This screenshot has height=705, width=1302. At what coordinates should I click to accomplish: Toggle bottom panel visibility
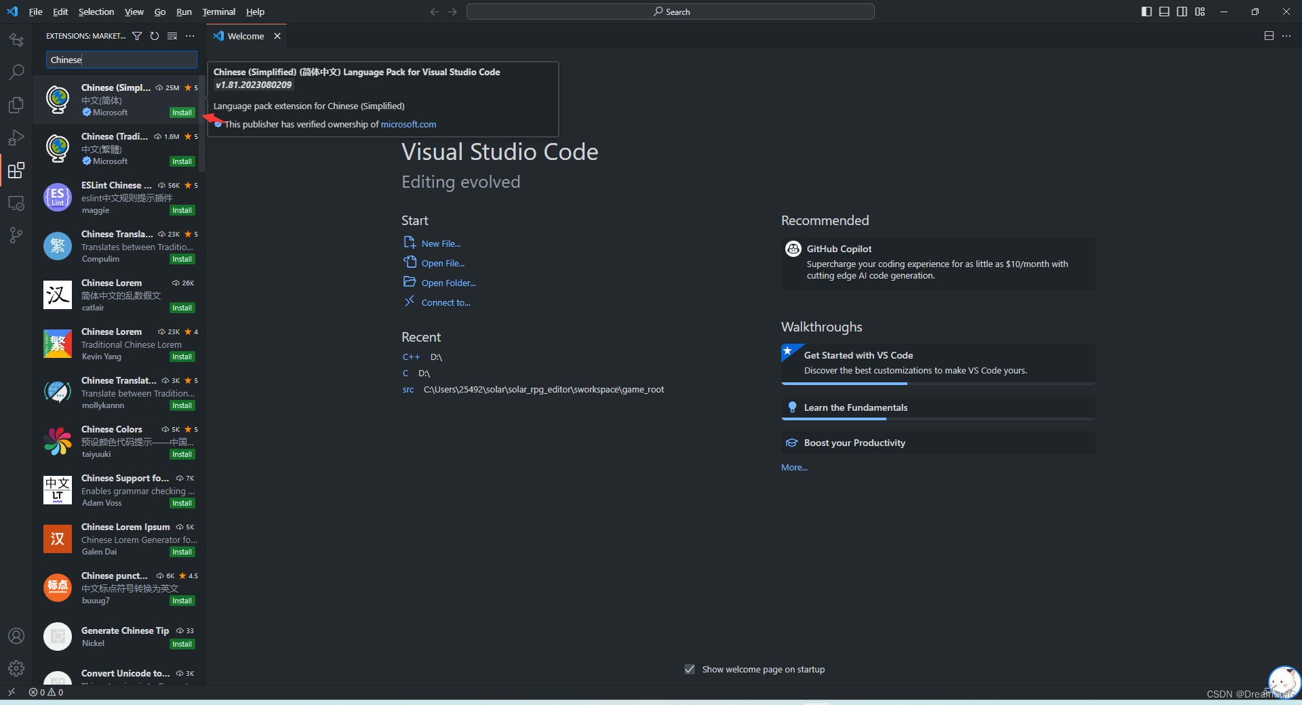(1164, 12)
